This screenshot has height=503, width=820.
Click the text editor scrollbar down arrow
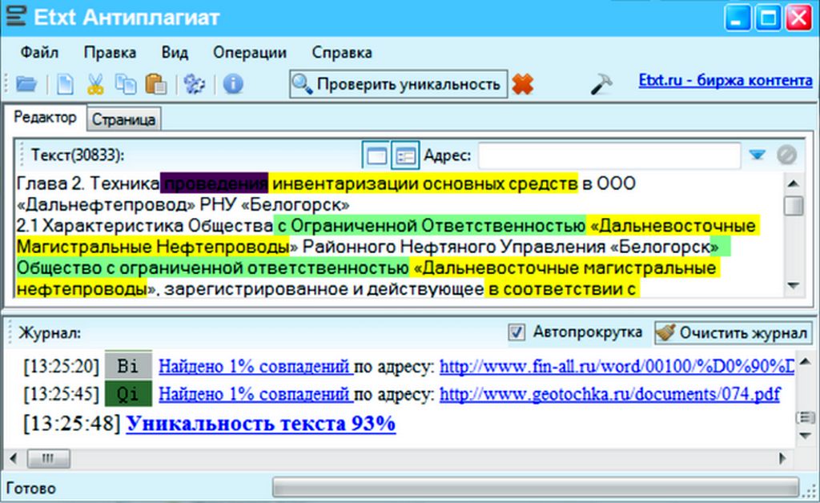coord(794,286)
